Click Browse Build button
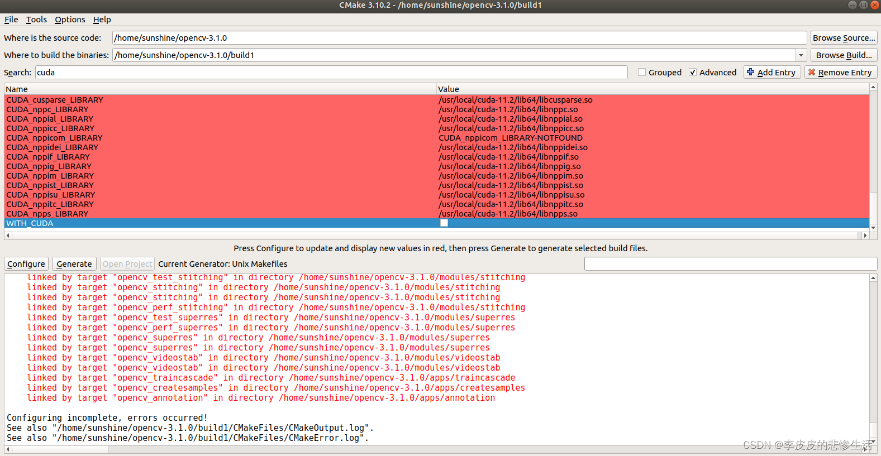 [x=844, y=55]
